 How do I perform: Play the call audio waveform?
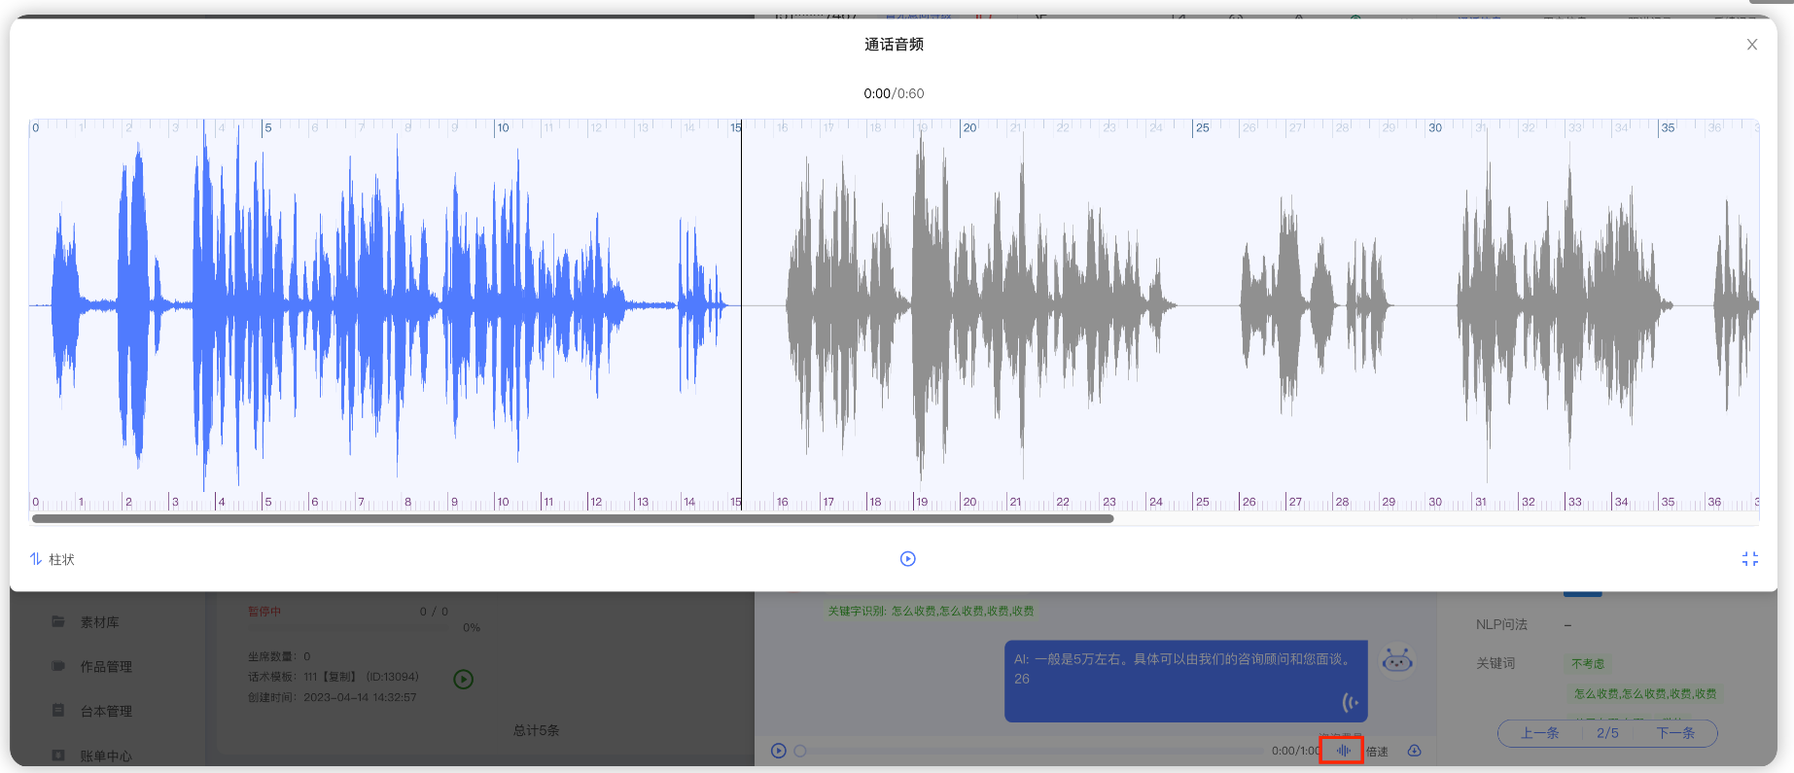(907, 559)
